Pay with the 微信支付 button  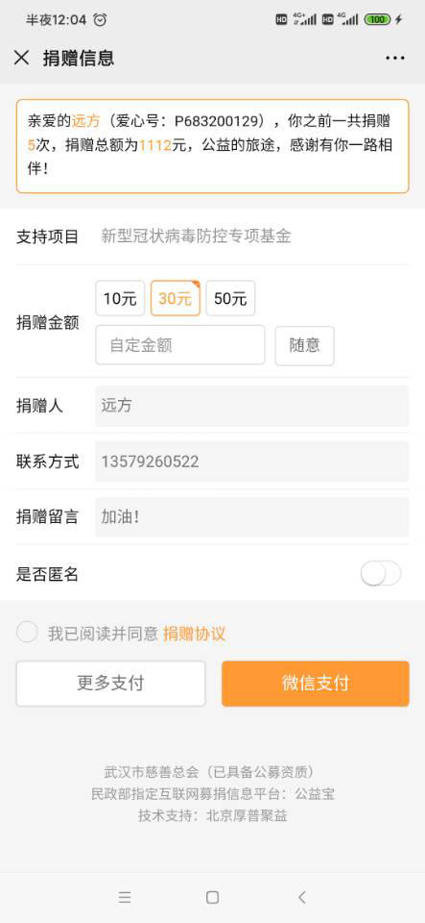[x=316, y=684]
